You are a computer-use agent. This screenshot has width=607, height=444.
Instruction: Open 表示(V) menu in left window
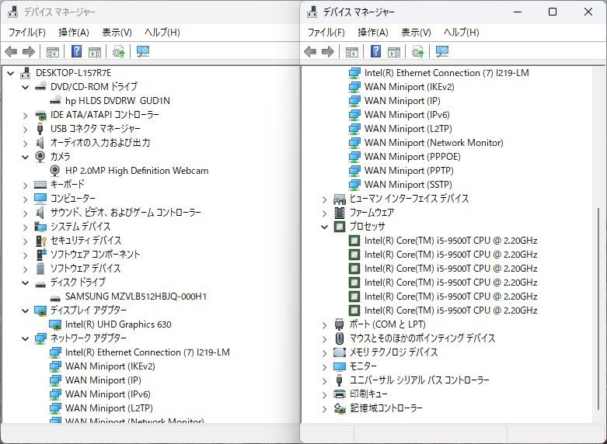point(117,32)
